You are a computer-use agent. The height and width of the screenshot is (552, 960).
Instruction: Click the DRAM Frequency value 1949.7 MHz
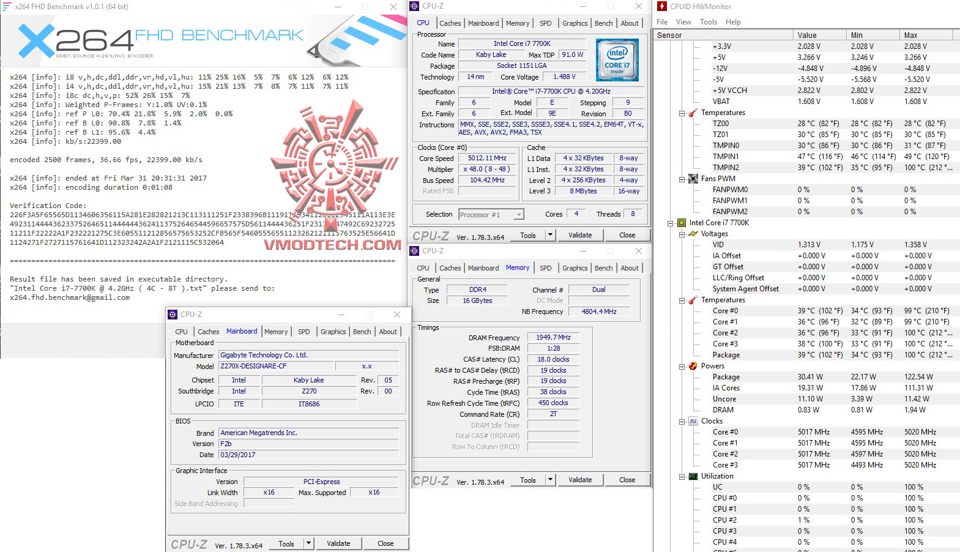553,337
